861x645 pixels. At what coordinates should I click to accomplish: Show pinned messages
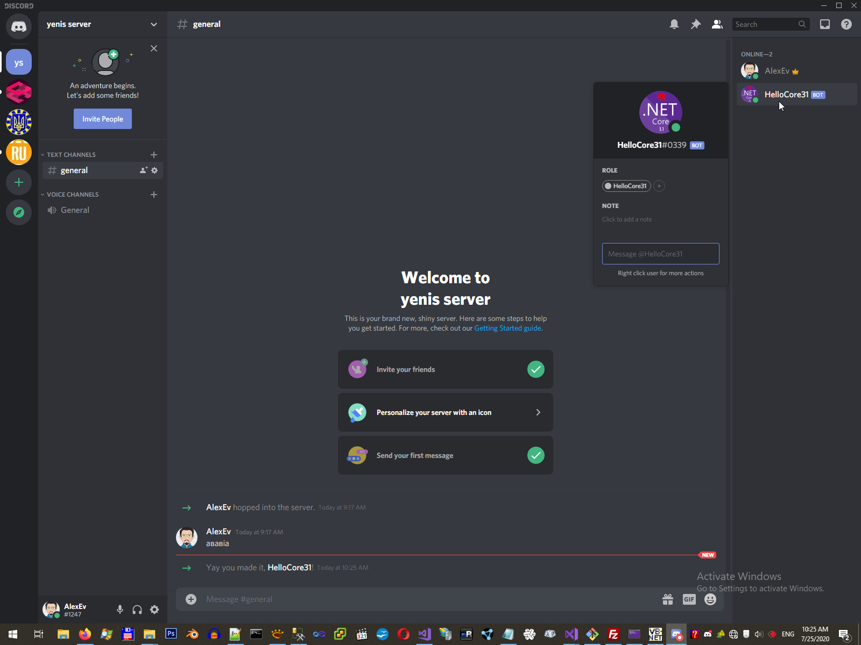click(696, 24)
